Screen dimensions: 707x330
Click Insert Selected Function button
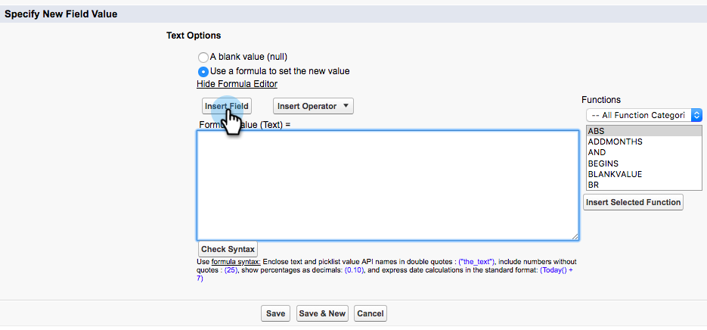click(633, 202)
